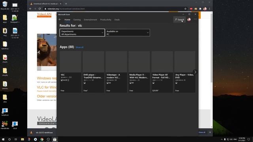Open the VLC app card
This screenshot has height=142, width=253.
[70, 72]
